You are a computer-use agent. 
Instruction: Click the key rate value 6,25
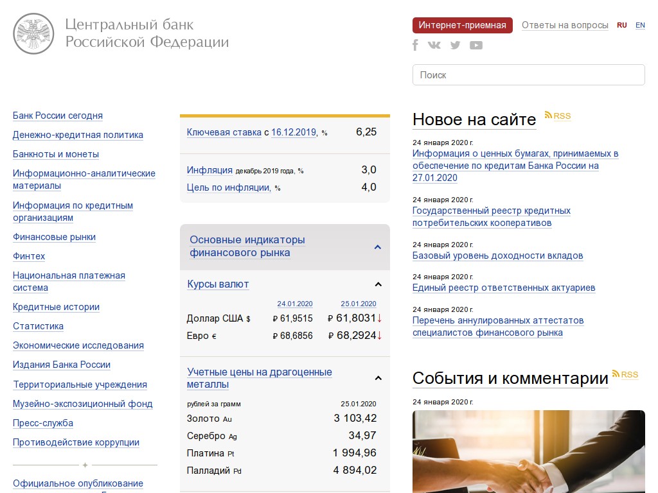coord(366,132)
